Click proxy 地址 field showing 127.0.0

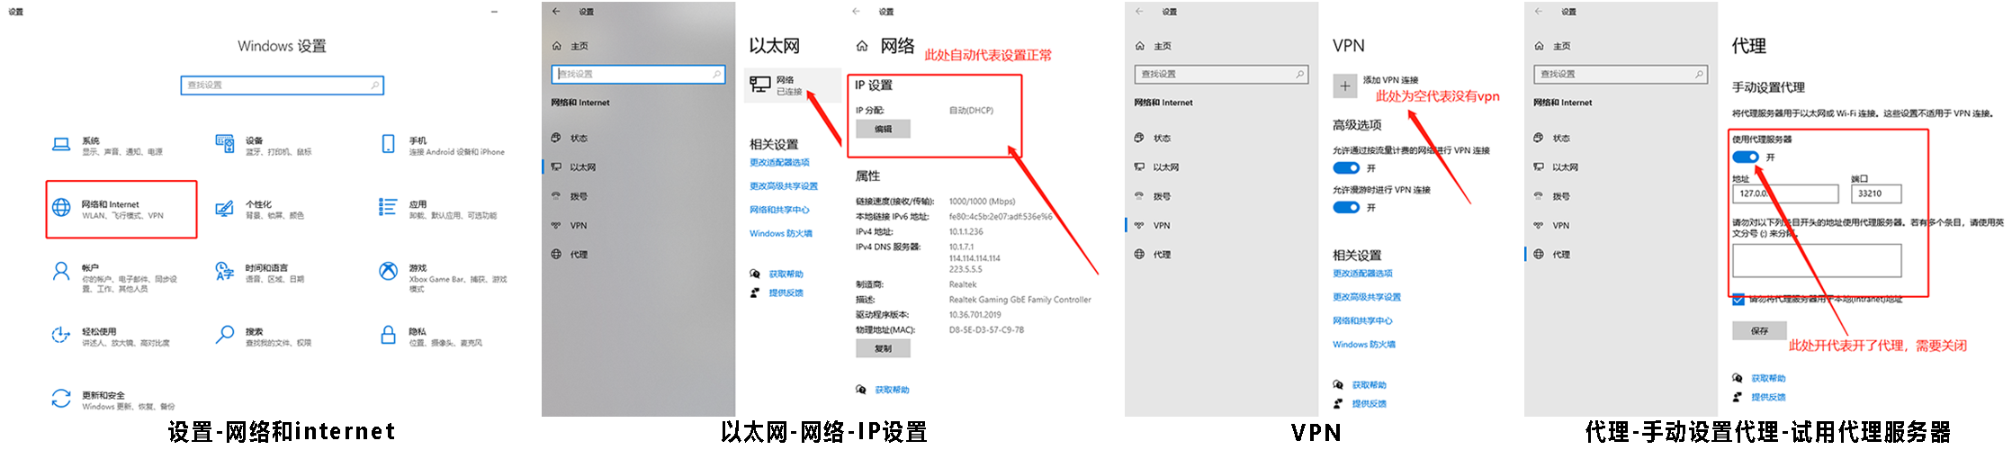click(1785, 193)
